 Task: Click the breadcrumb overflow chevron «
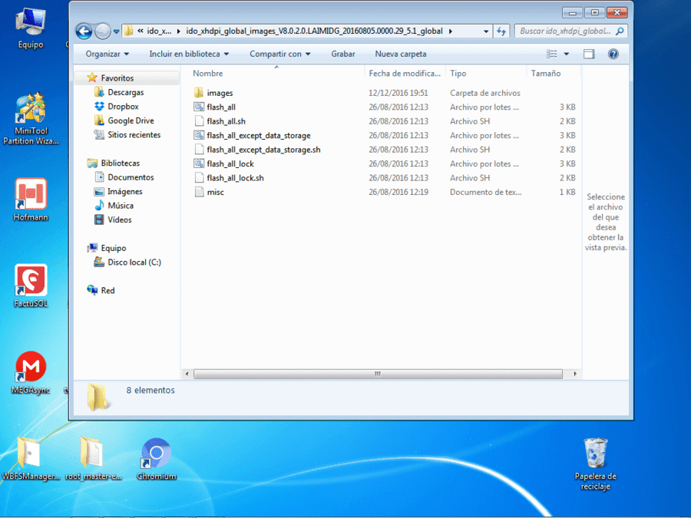[x=141, y=31]
